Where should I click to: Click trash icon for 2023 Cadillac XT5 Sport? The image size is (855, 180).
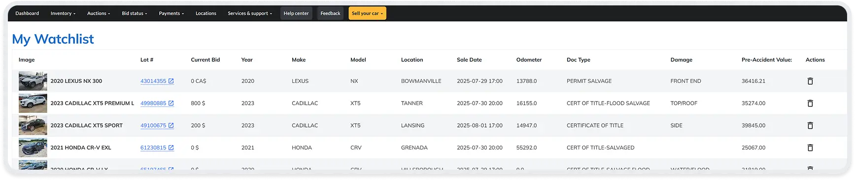(810, 126)
